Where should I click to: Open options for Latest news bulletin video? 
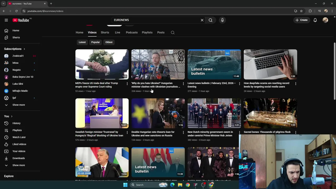(239, 84)
